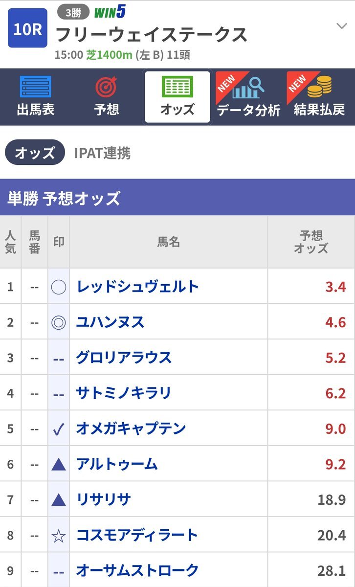Open horse サトミノキラリ
This screenshot has width=355, height=587.
pyautogui.click(x=124, y=393)
